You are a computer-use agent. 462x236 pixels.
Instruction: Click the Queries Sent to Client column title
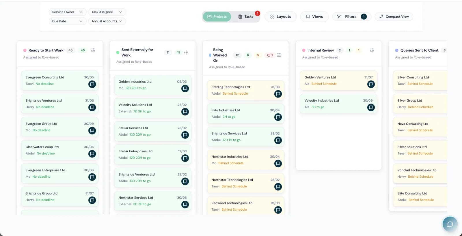click(419, 50)
